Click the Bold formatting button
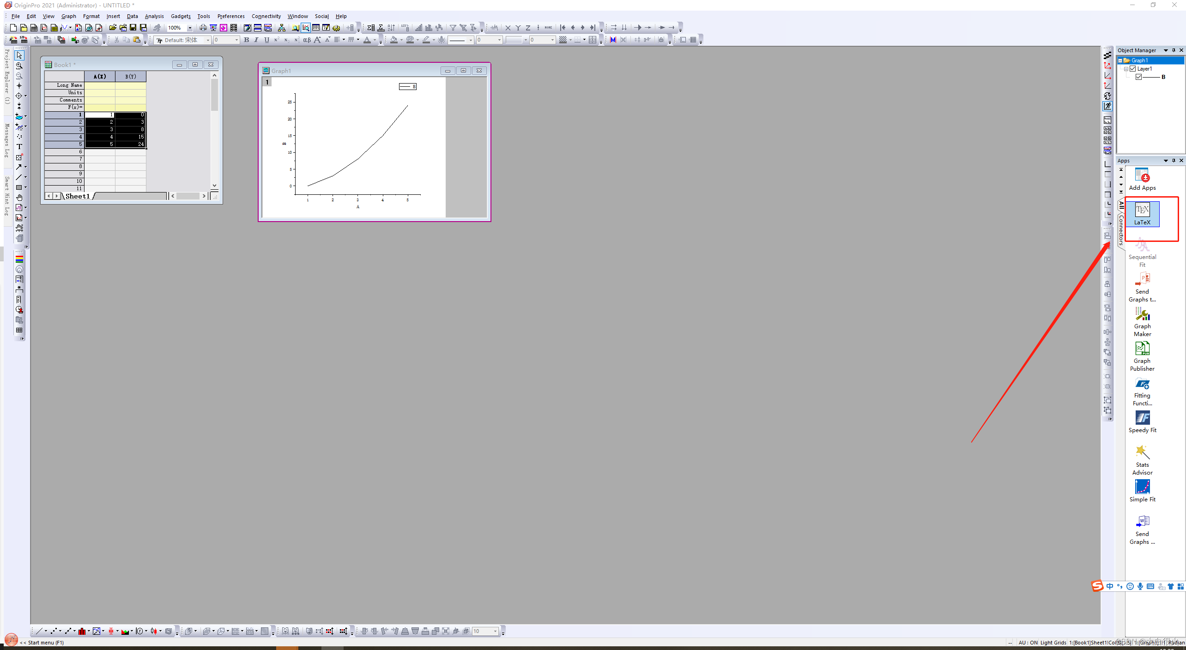Image resolution: width=1186 pixels, height=650 pixels. (246, 40)
